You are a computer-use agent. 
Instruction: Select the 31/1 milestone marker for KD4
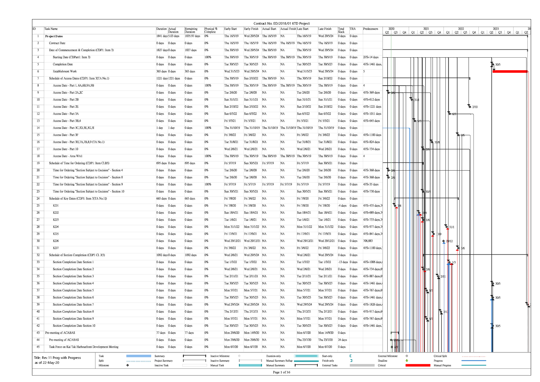click(446, 227)
